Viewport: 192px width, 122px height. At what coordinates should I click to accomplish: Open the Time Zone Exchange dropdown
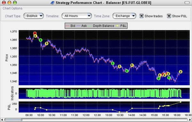(124, 16)
